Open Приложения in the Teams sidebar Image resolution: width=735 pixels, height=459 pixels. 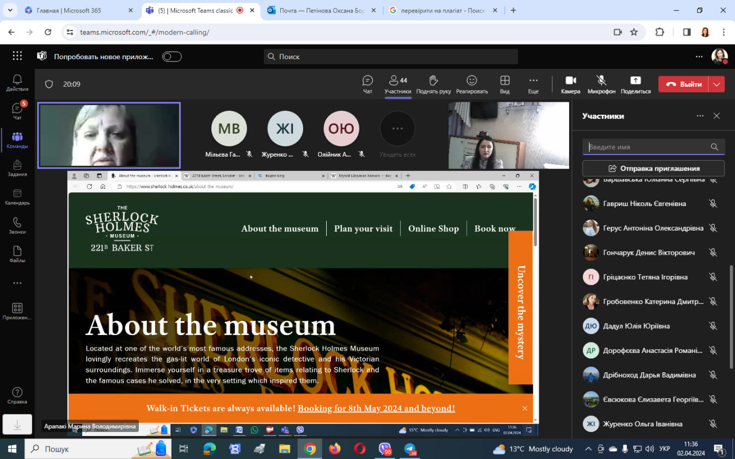[x=17, y=312]
